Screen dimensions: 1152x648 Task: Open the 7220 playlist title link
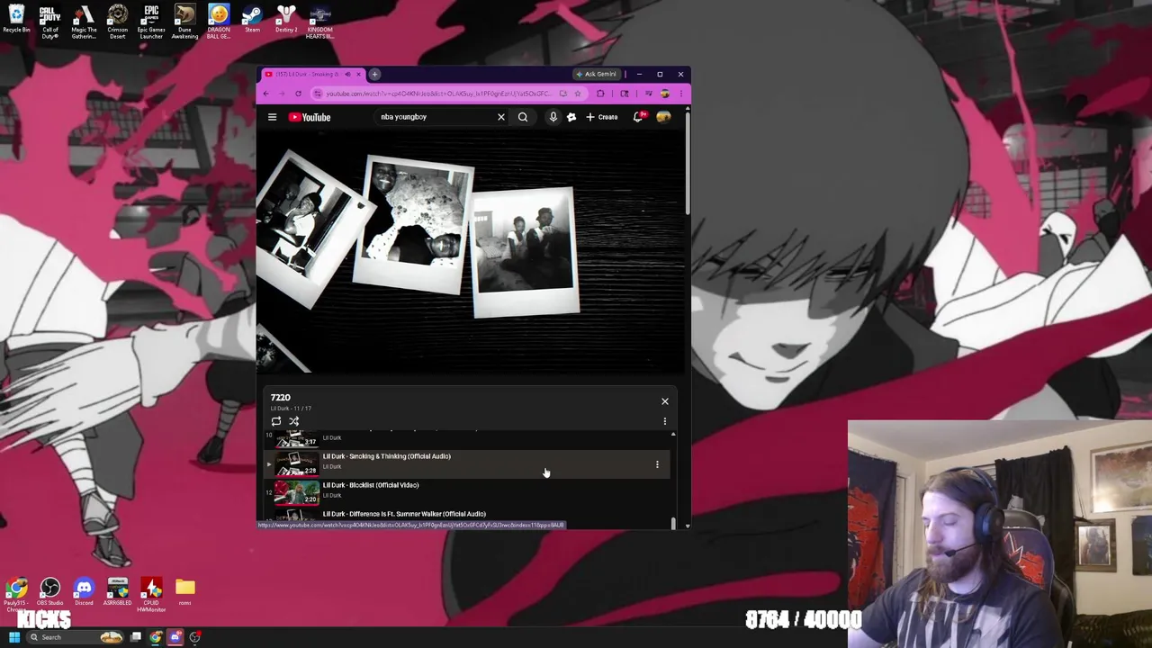pyautogui.click(x=281, y=397)
